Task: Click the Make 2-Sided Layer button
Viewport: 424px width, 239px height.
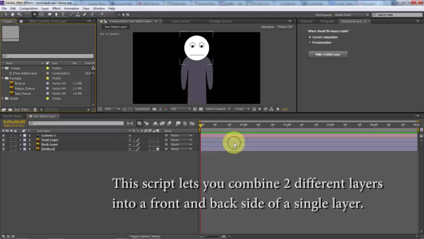Action: [328, 54]
